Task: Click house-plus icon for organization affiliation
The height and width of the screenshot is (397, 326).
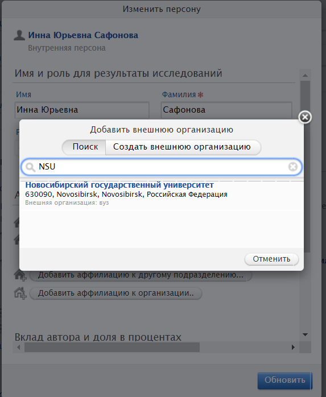Action: click(20, 293)
